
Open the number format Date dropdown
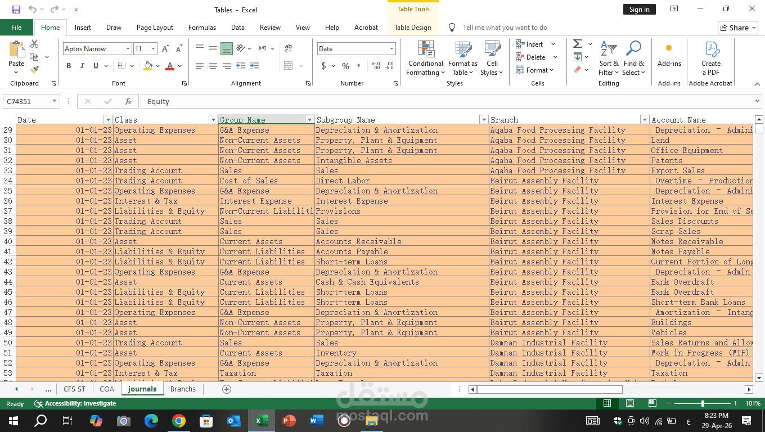click(x=392, y=49)
